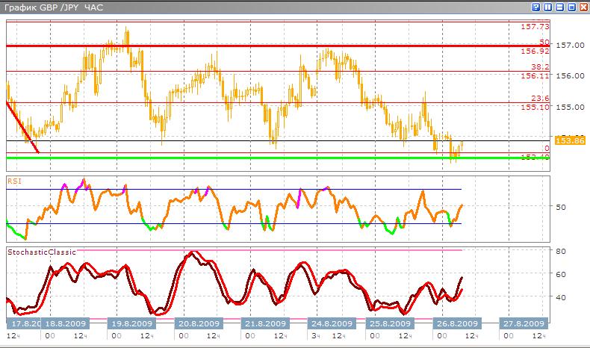Image resolution: width=590 pixels, height=348 pixels.
Task: Click the 156.11 Fibonacci price label
Action: (x=535, y=76)
